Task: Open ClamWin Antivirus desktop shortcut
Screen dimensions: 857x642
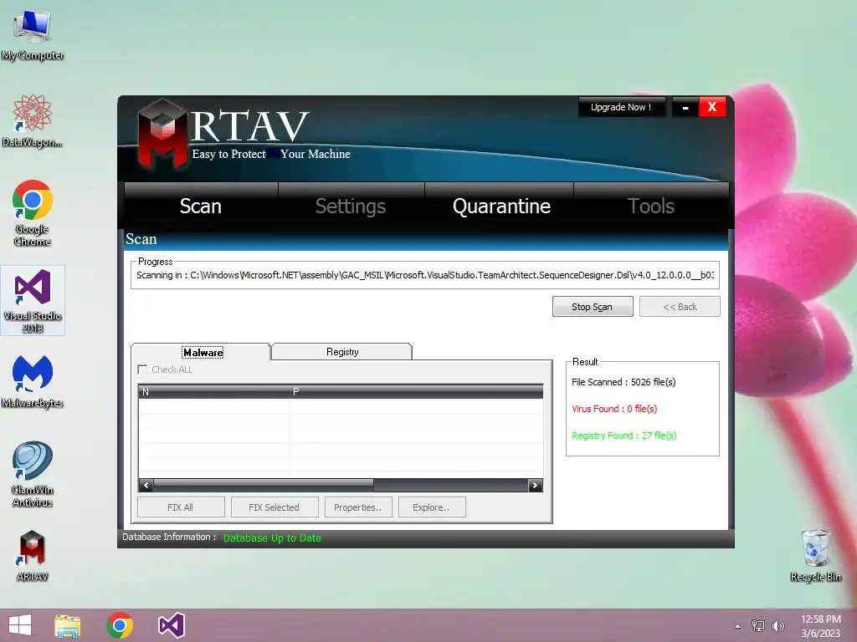Action: 33,474
